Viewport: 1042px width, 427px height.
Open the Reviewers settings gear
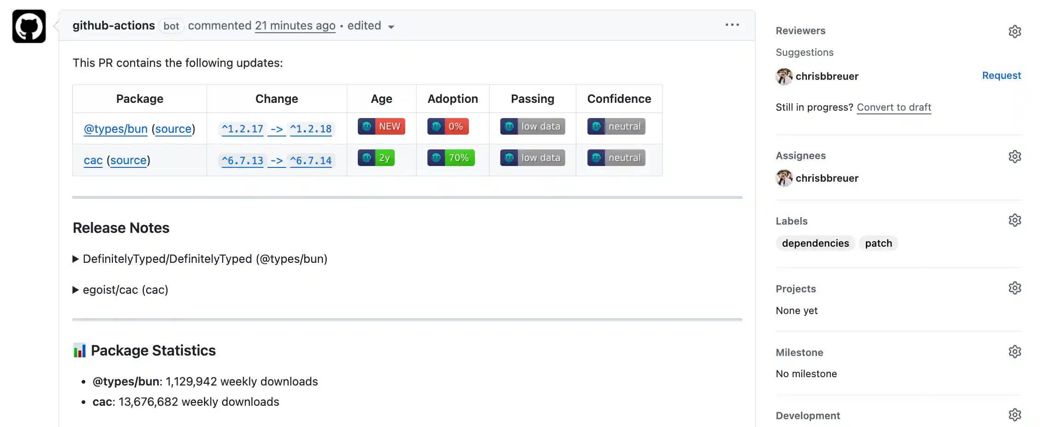click(x=1015, y=31)
